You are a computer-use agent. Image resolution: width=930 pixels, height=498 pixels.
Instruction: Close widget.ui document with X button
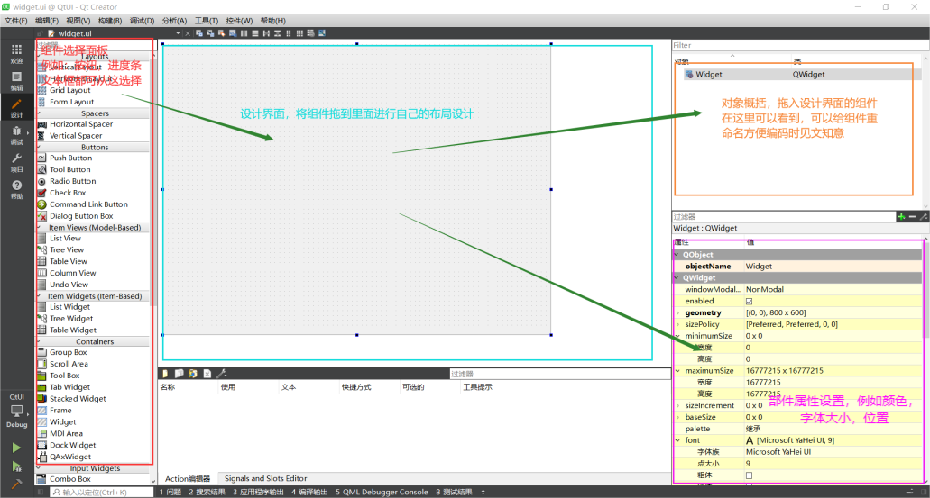(188, 33)
